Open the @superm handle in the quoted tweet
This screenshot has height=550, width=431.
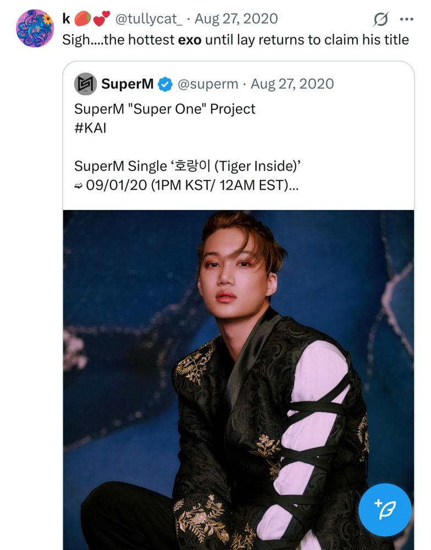[208, 84]
